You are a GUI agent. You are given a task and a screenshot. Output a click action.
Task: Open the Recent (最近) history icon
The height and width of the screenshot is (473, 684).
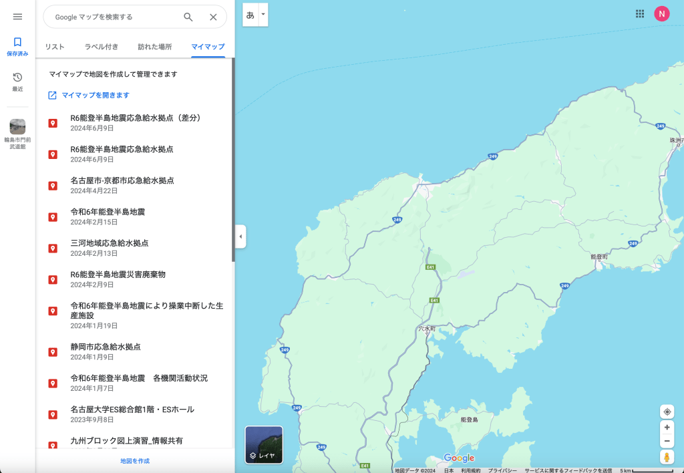pos(17,82)
